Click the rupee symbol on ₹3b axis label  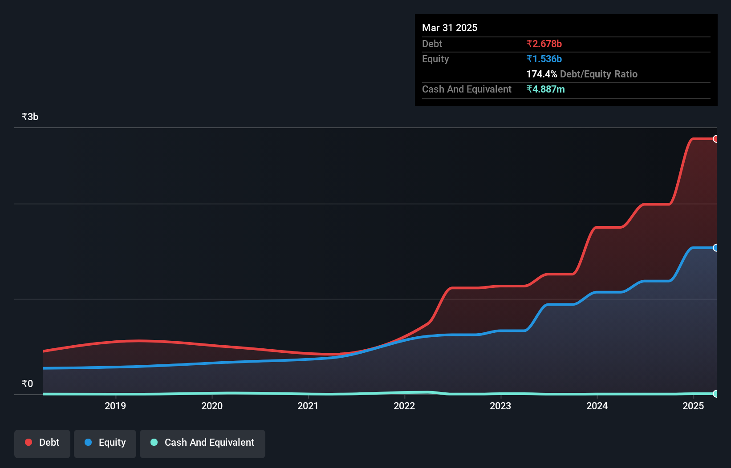24,117
